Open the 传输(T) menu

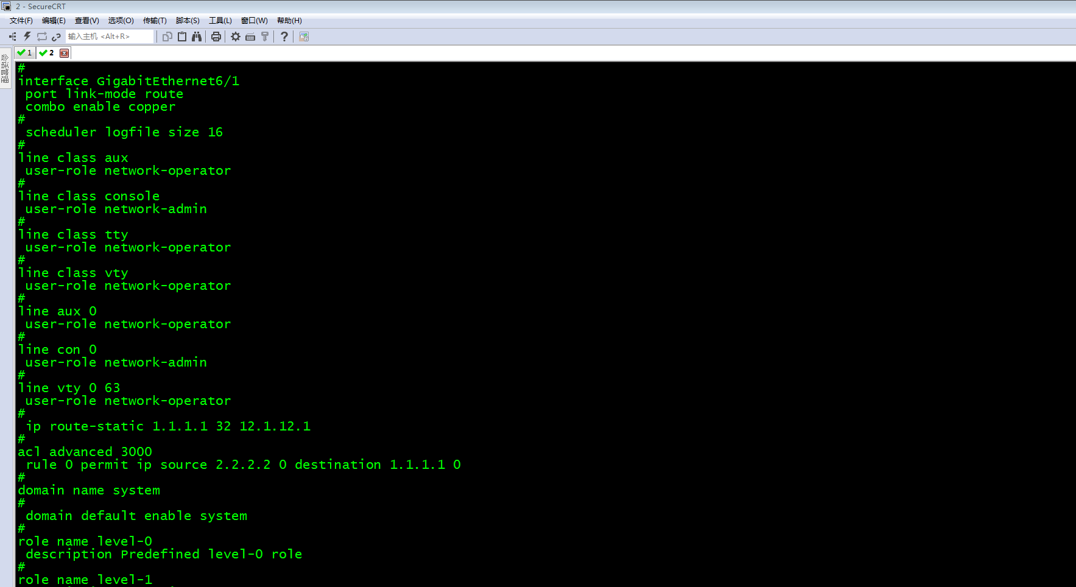click(155, 21)
